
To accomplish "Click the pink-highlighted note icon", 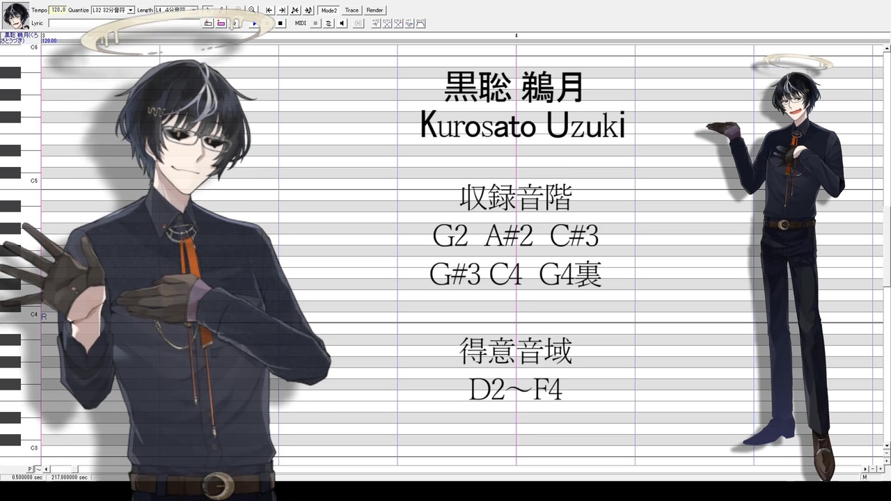I will (x=221, y=23).
